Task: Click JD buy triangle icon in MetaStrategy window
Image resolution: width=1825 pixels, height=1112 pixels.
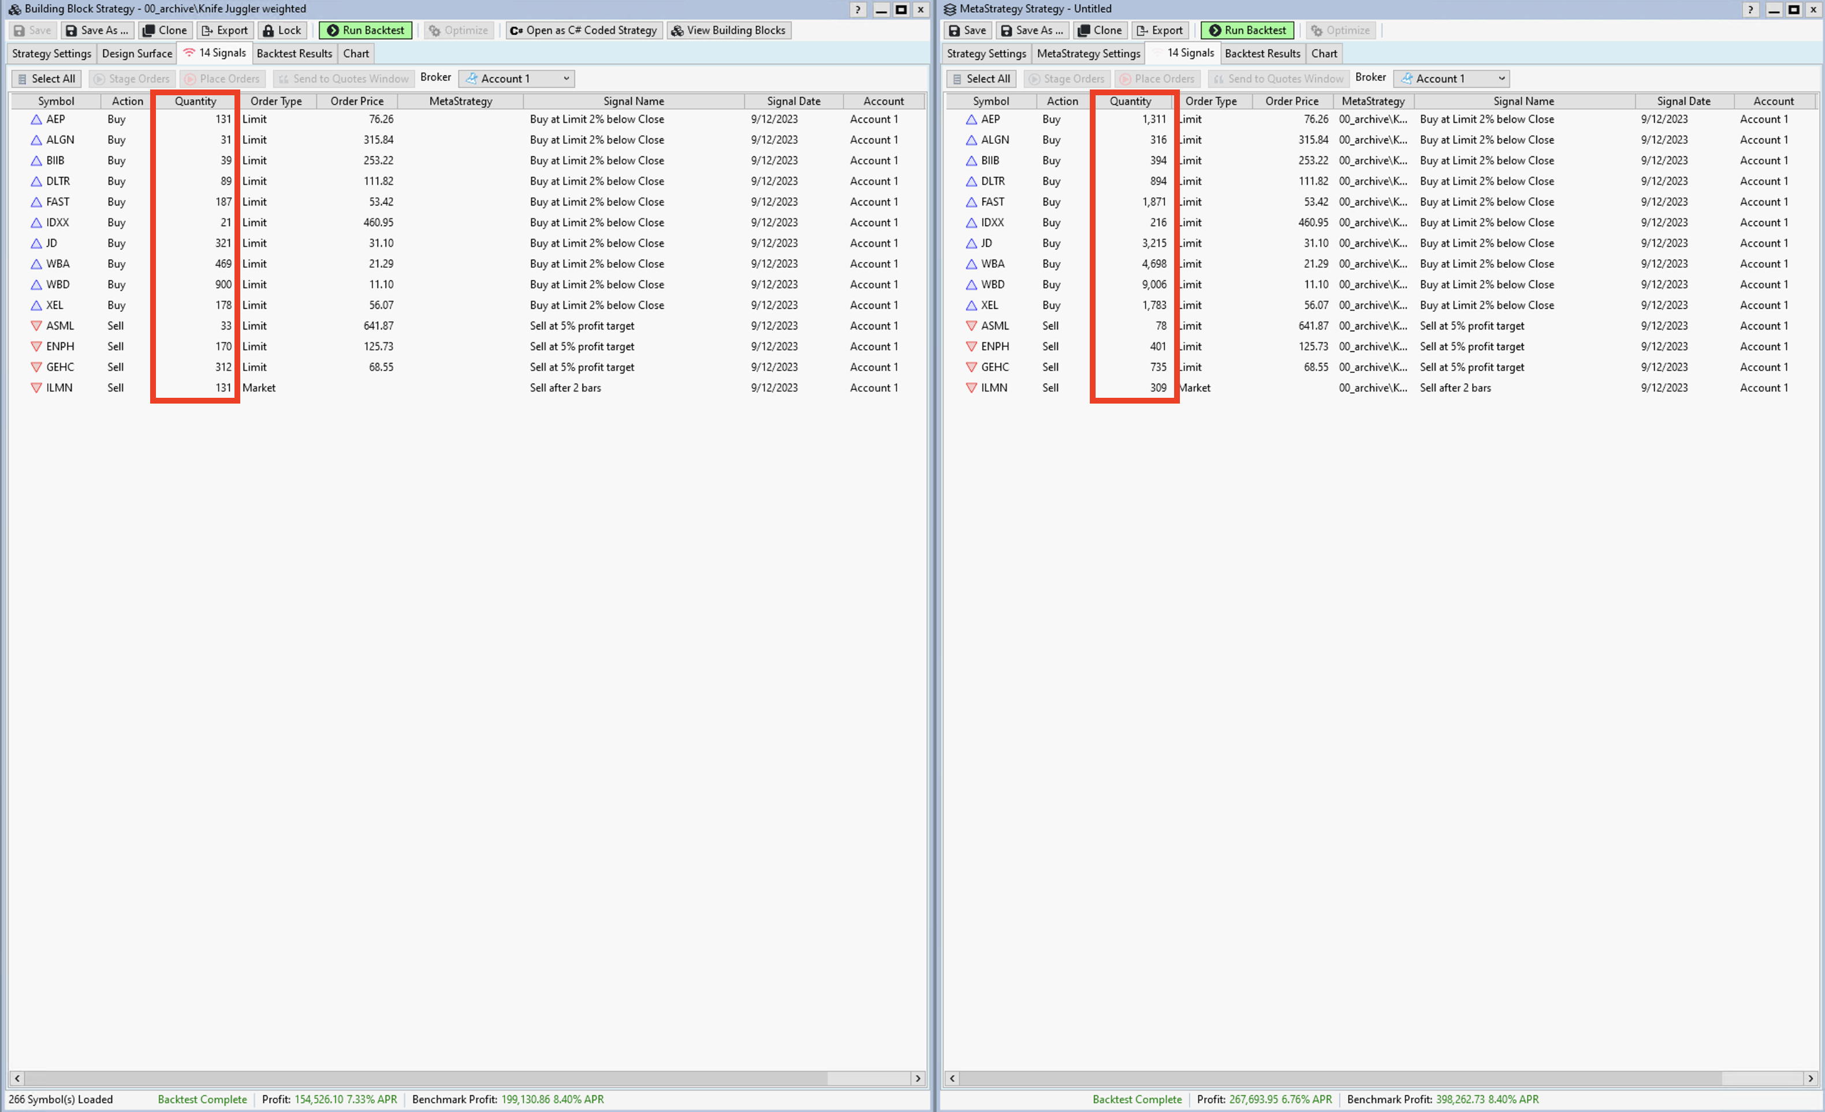Action: tap(971, 244)
